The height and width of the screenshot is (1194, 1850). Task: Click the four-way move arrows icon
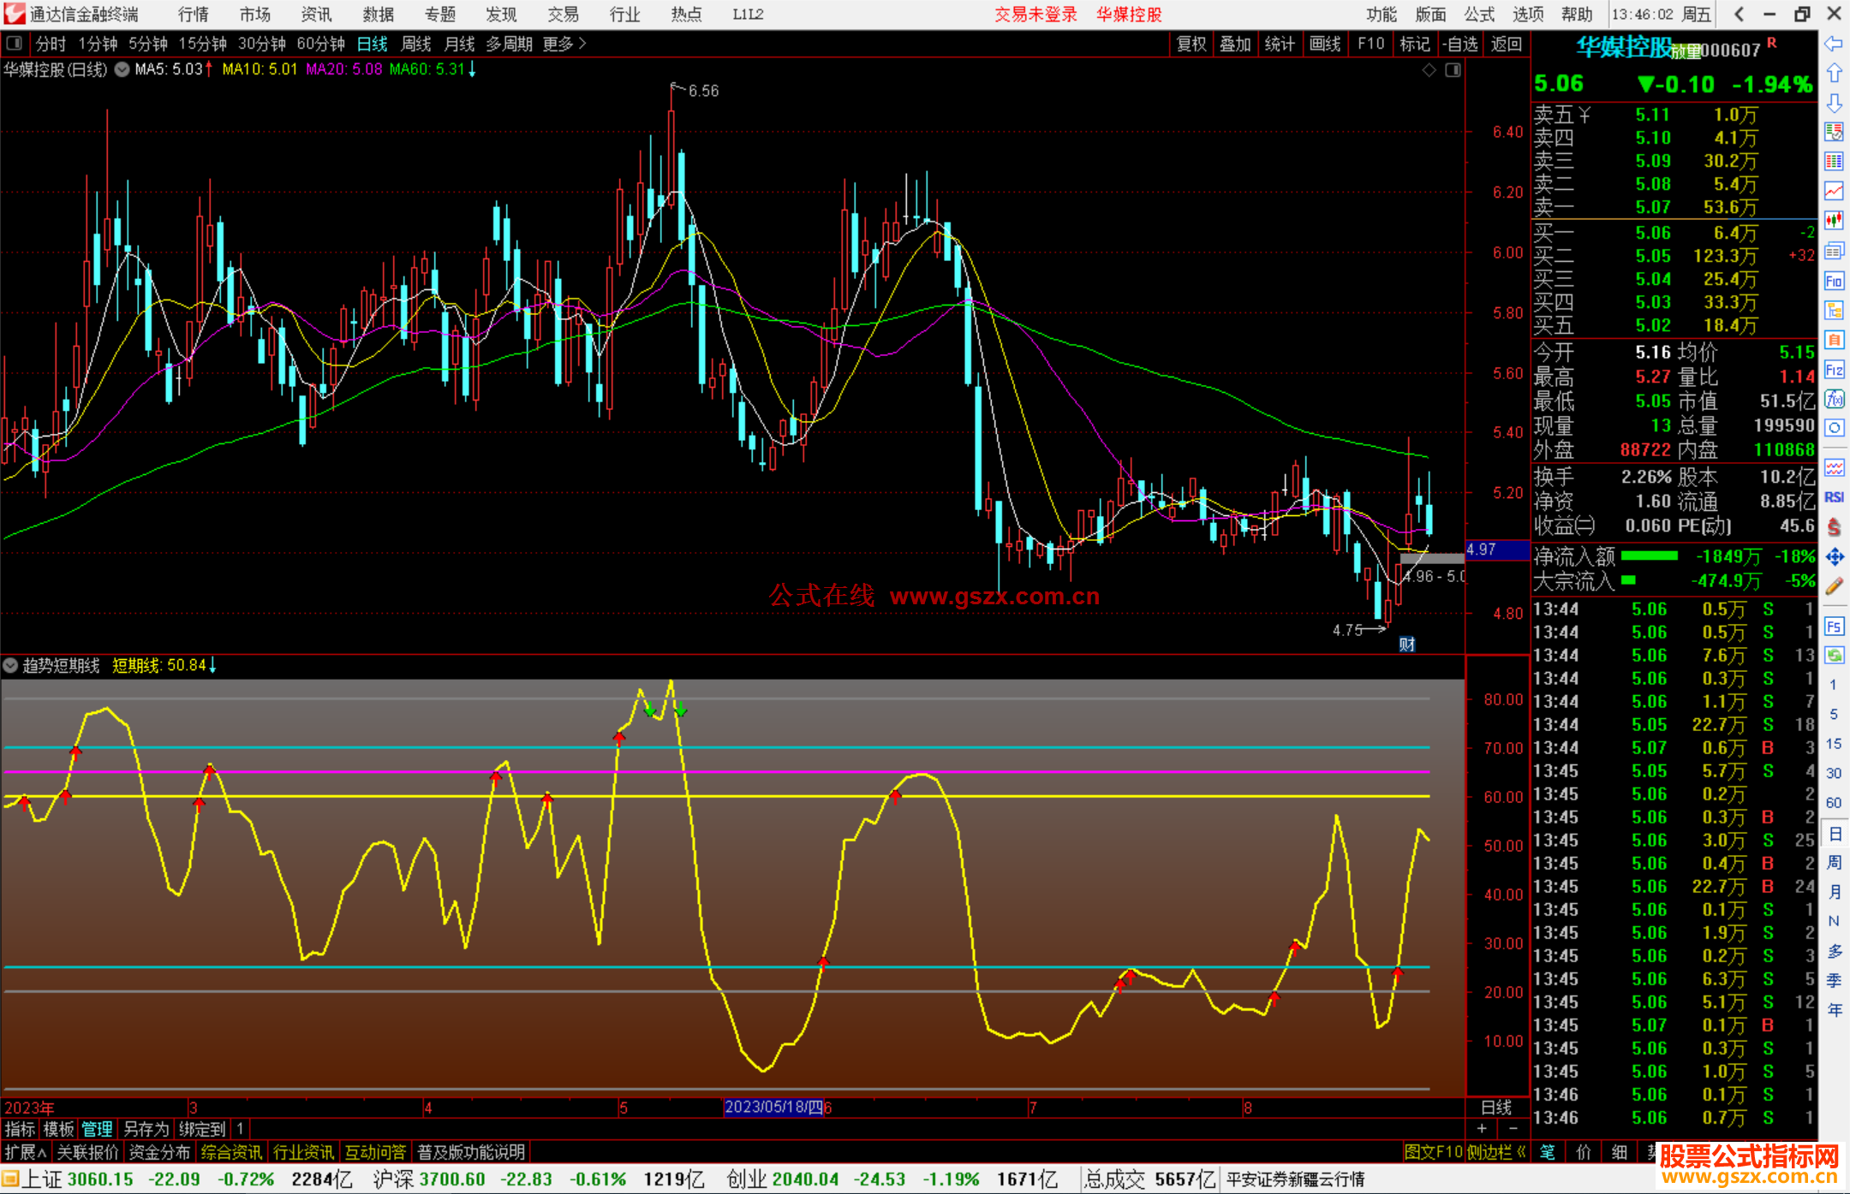(1834, 557)
